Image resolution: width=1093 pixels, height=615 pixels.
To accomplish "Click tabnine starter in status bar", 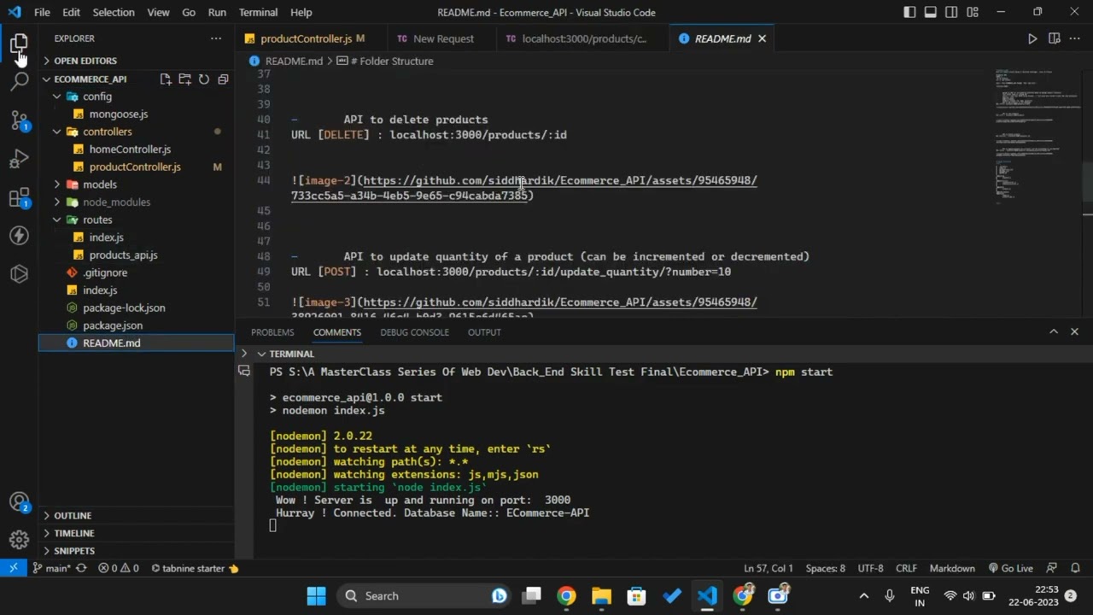I will pyautogui.click(x=195, y=568).
